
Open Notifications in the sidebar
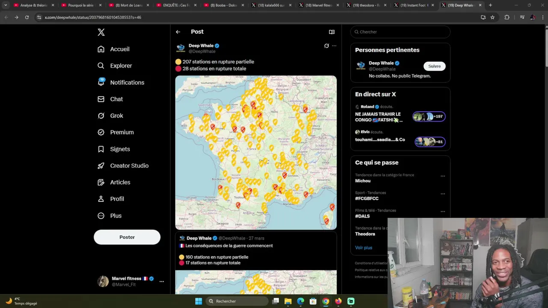(x=121, y=83)
